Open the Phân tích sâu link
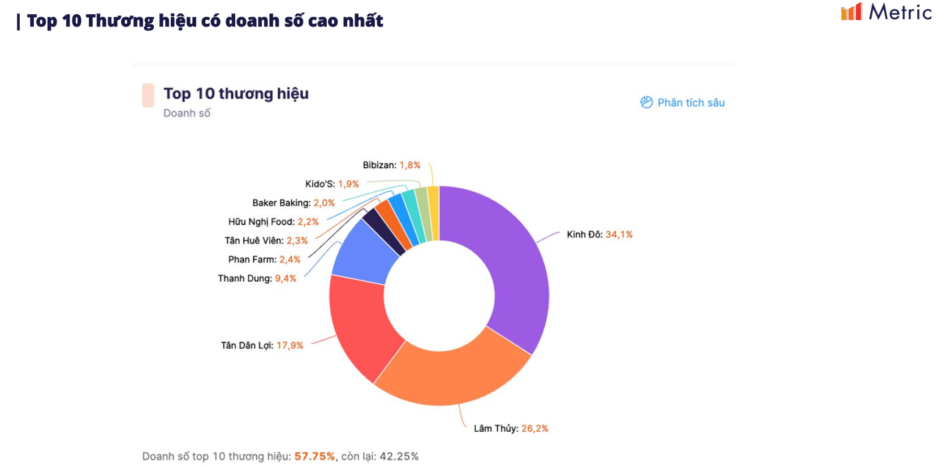Viewport: 941px width, 468px height. point(690,103)
